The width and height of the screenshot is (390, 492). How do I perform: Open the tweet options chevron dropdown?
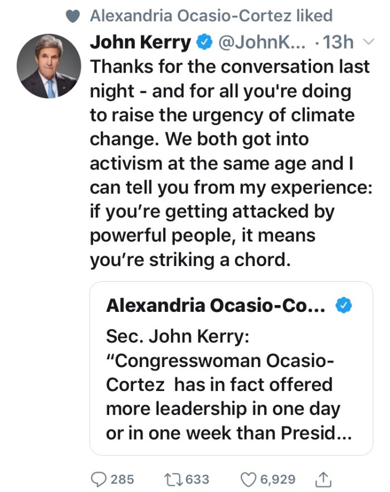[366, 42]
